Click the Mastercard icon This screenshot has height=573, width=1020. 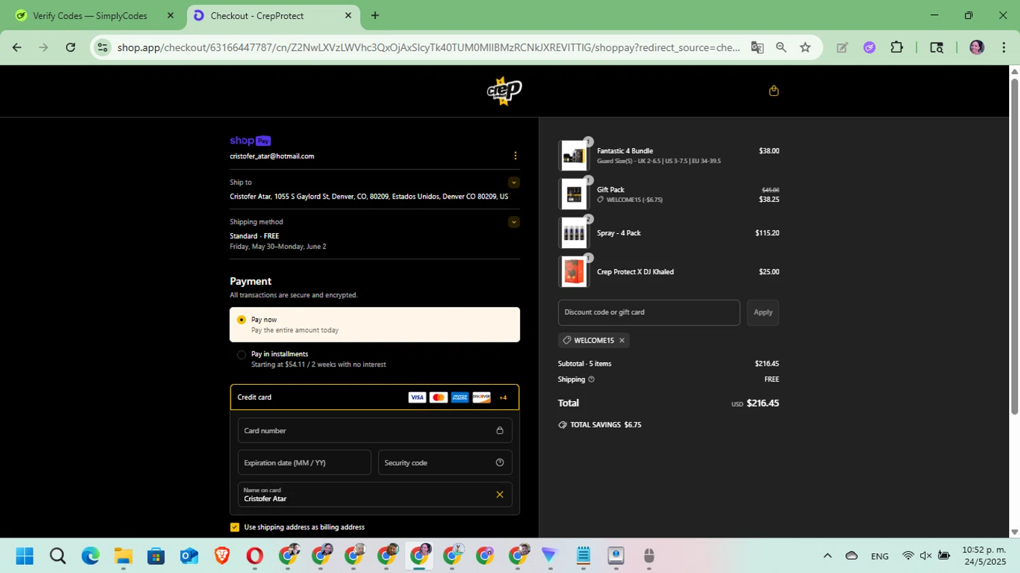click(x=439, y=397)
